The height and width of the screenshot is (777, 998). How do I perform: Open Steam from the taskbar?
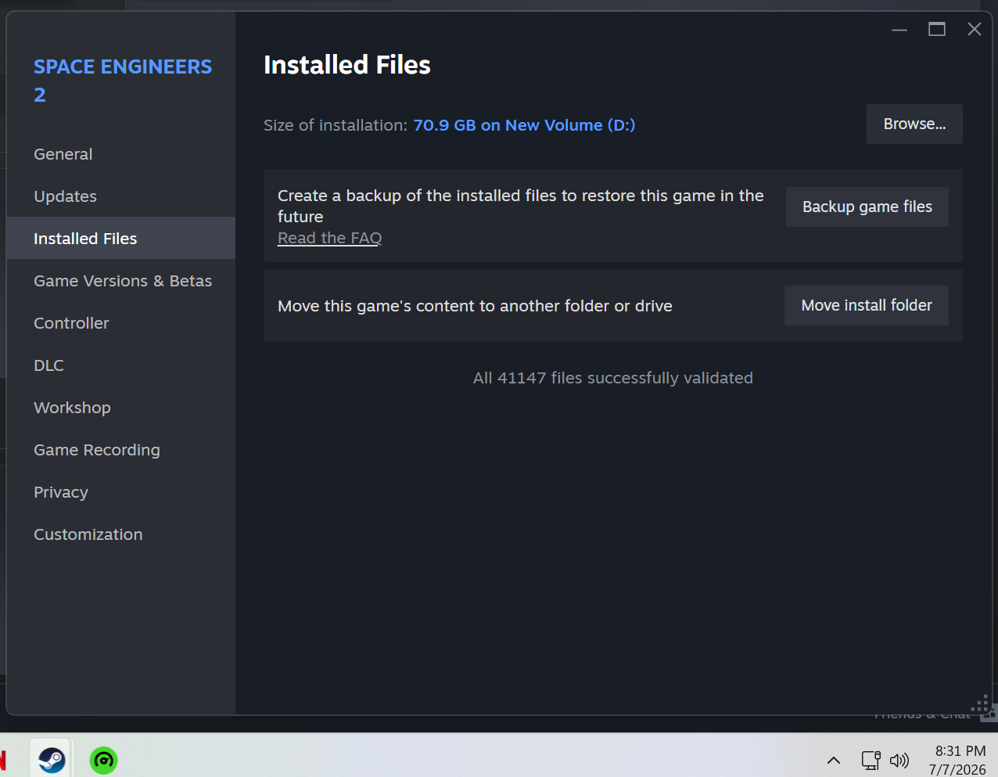[x=52, y=758]
